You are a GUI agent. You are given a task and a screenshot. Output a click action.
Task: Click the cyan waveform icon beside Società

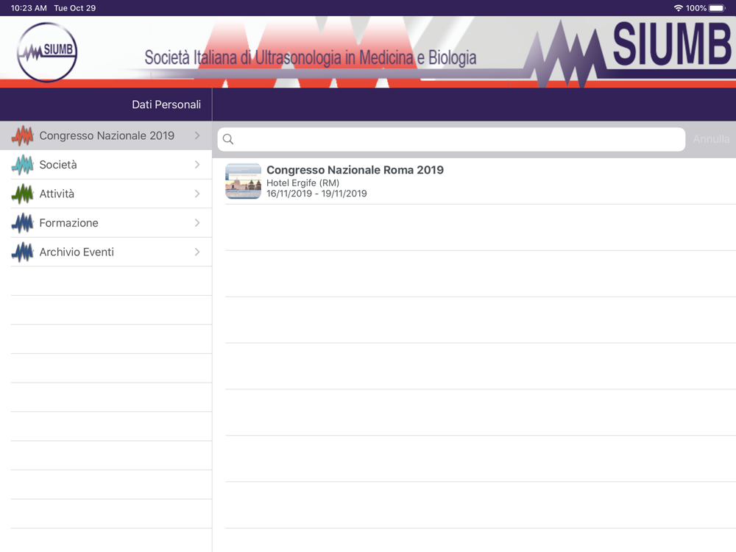point(23,165)
